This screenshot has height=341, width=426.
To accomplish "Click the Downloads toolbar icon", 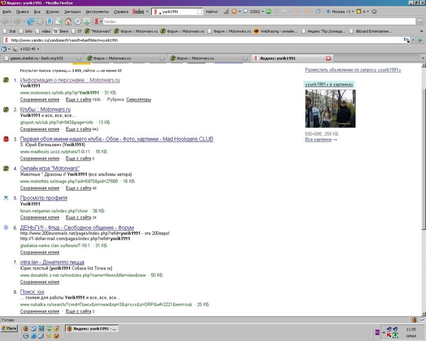I will click(87, 21).
